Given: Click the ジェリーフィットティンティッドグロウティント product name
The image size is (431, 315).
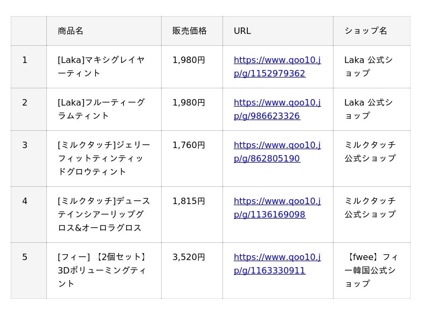Looking at the screenshot, I should point(103,158).
